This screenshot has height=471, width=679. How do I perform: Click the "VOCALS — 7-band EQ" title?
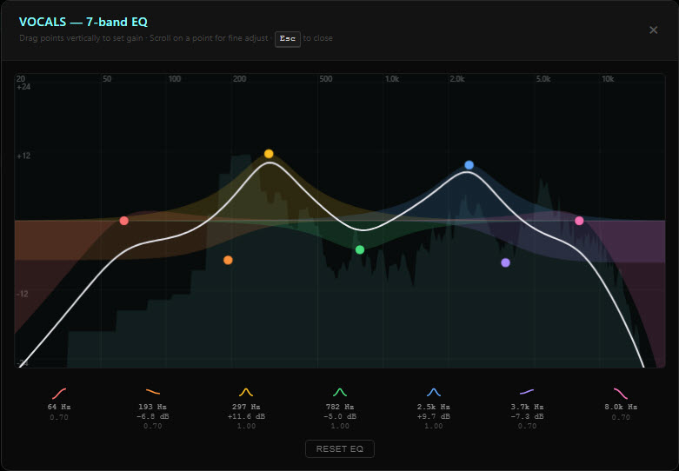point(83,22)
